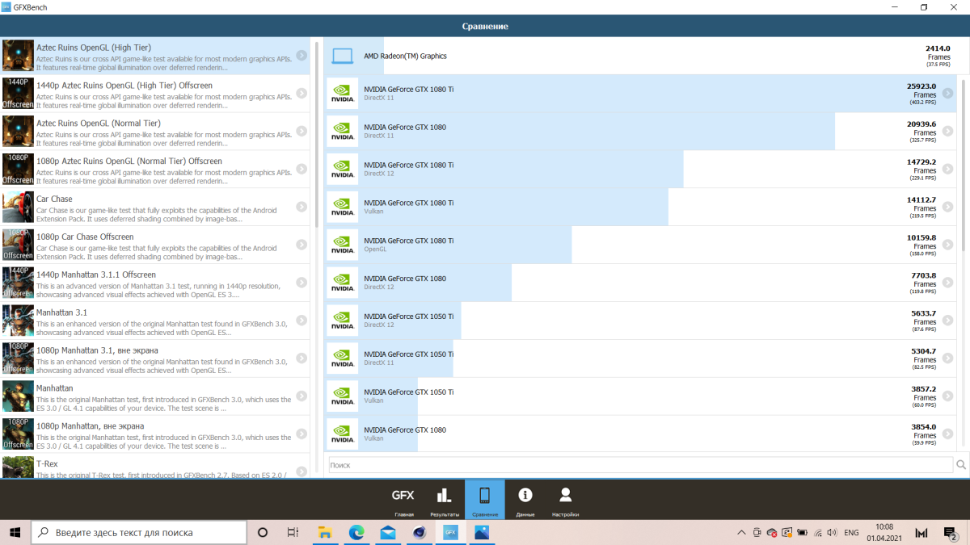The height and width of the screenshot is (545, 970).
Task: Expand details arrow for Aztec Ruins OpenGL (High Tier)
Action: 301,56
